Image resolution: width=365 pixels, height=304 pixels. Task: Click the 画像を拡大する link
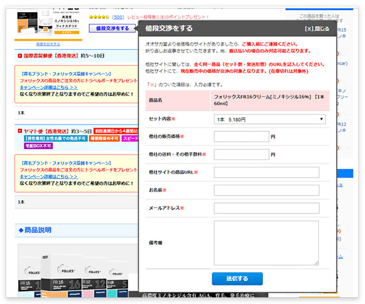pos(47,44)
